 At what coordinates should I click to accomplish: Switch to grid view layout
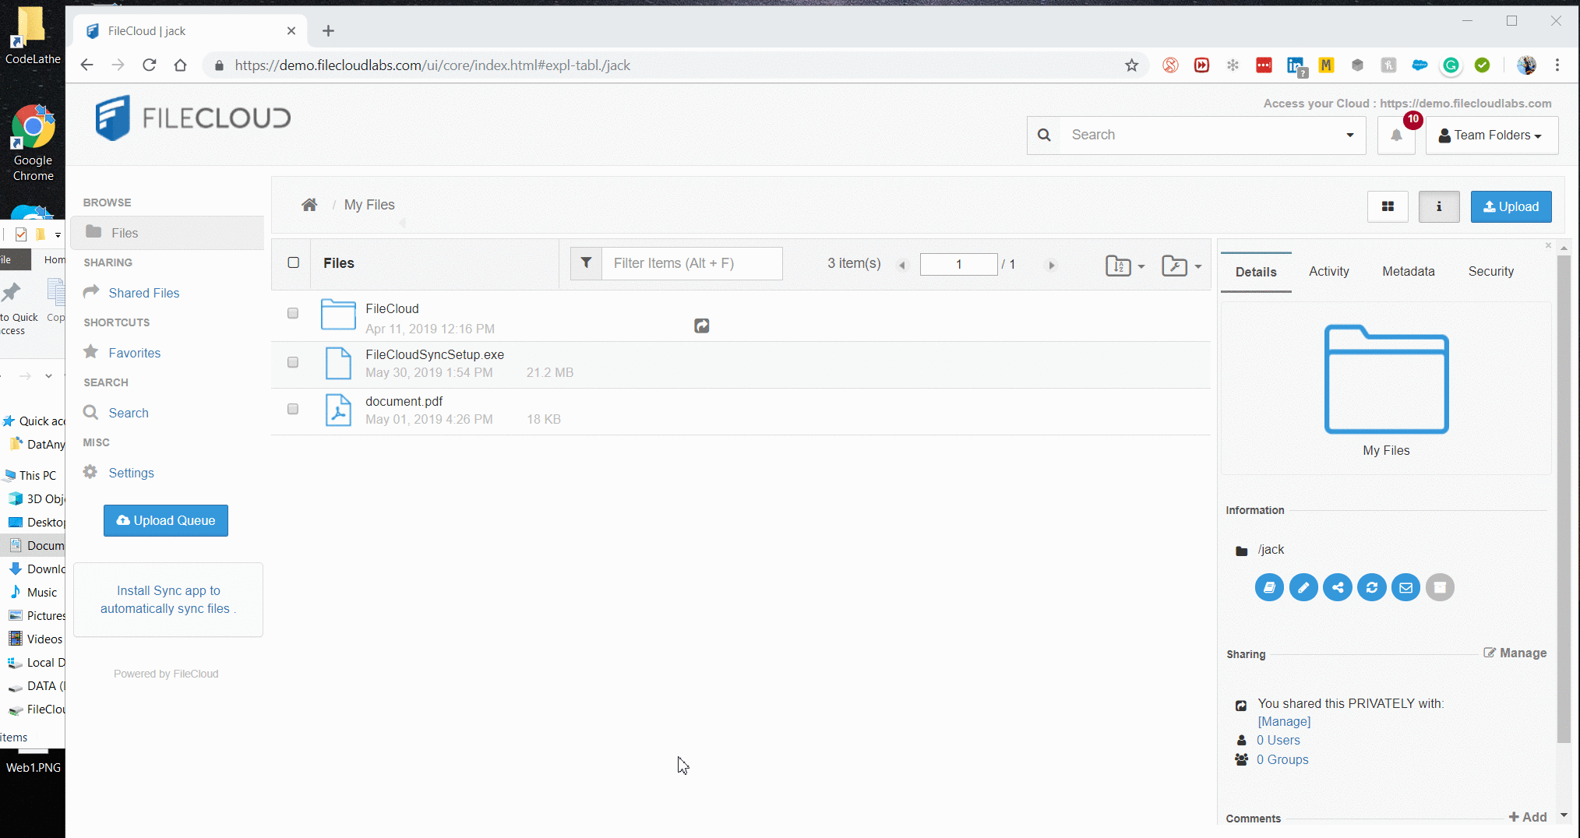click(1388, 206)
